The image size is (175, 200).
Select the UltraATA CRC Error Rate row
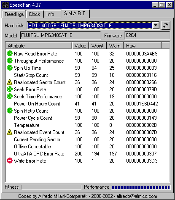pos(87,154)
